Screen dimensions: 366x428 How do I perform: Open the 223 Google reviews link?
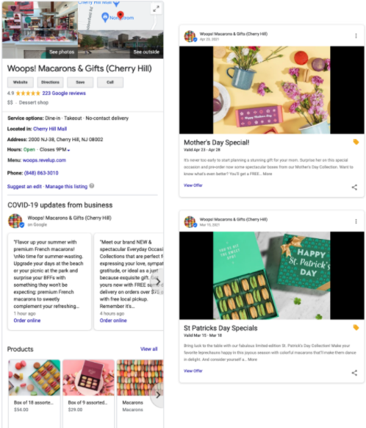64,93
